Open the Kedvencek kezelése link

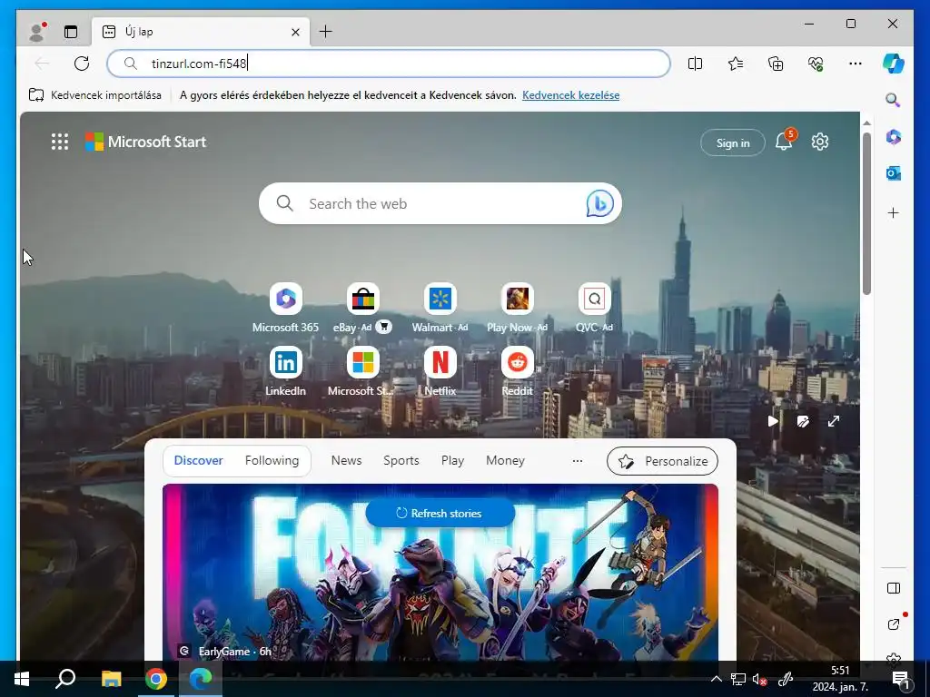click(x=570, y=94)
